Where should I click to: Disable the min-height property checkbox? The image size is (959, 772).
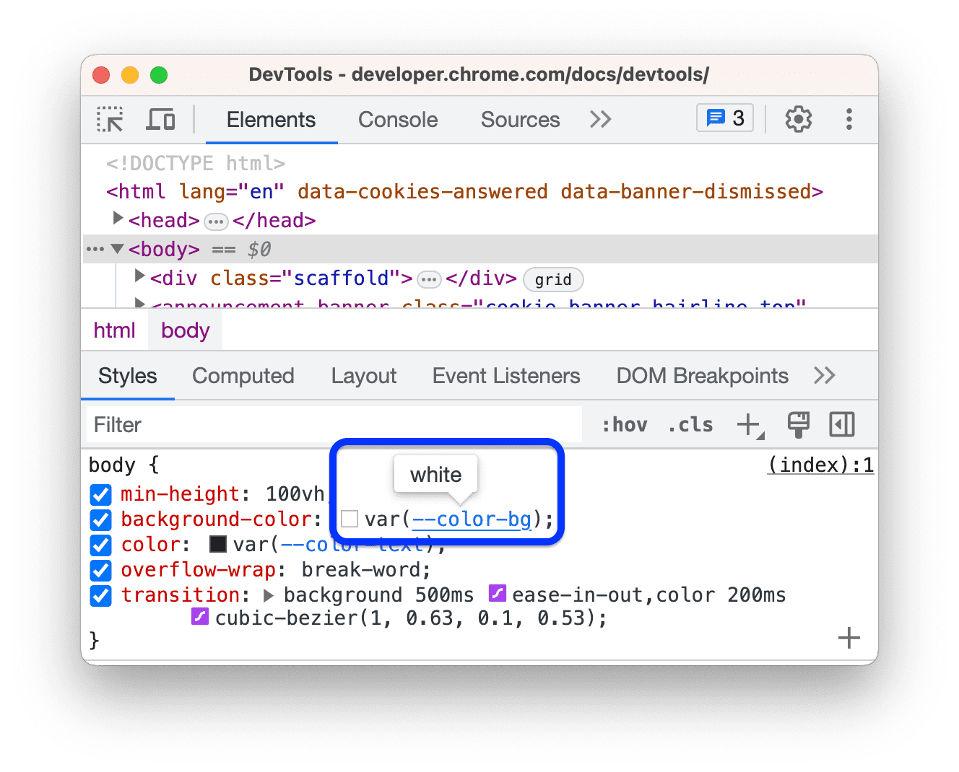point(100,494)
